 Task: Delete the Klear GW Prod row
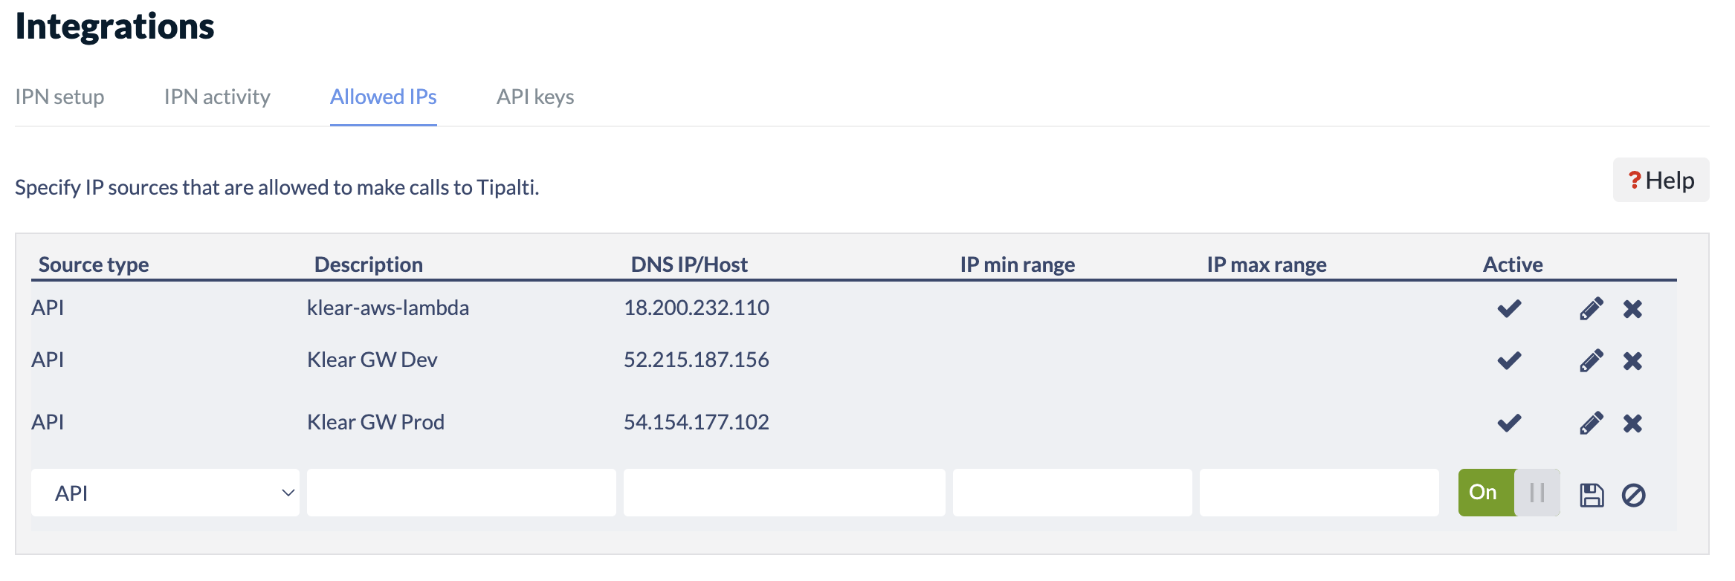coord(1632,423)
